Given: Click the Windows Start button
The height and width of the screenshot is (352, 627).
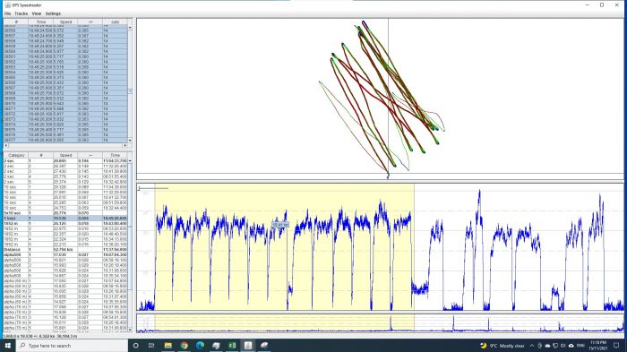Looking at the screenshot, I should coord(7,345).
